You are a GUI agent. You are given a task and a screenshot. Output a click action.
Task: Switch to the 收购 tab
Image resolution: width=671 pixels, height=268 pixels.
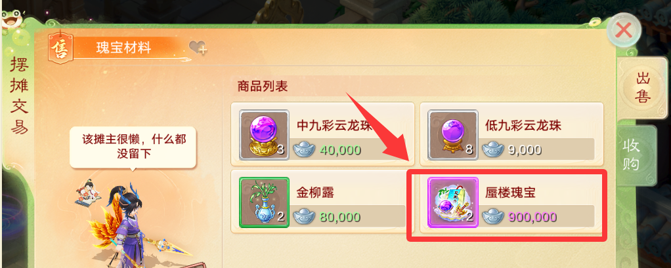[x=632, y=156]
